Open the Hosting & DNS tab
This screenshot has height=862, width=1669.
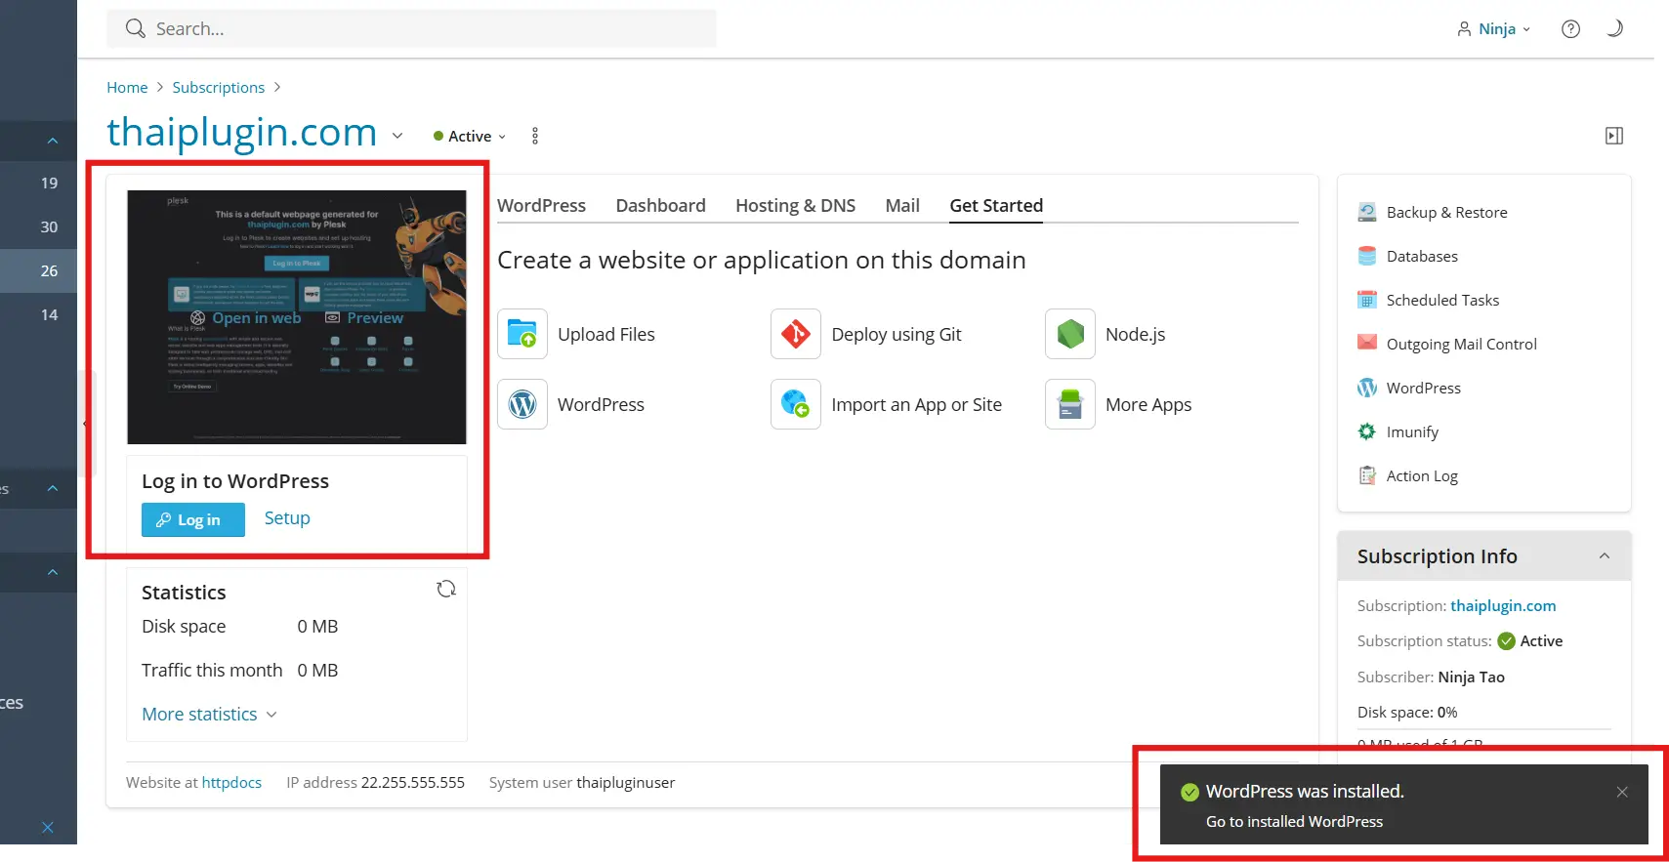795,206
